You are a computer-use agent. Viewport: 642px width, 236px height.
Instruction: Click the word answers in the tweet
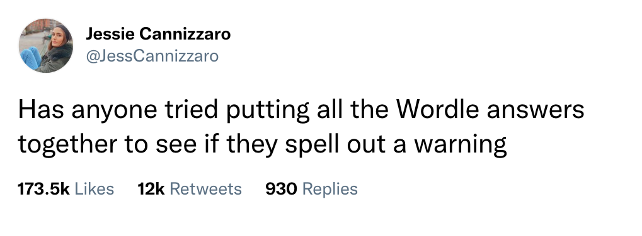click(x=535, y=111)
